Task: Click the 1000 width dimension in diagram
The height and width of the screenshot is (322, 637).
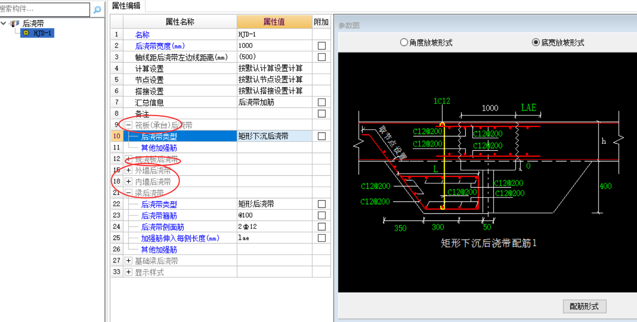Action: click(490, 108)
